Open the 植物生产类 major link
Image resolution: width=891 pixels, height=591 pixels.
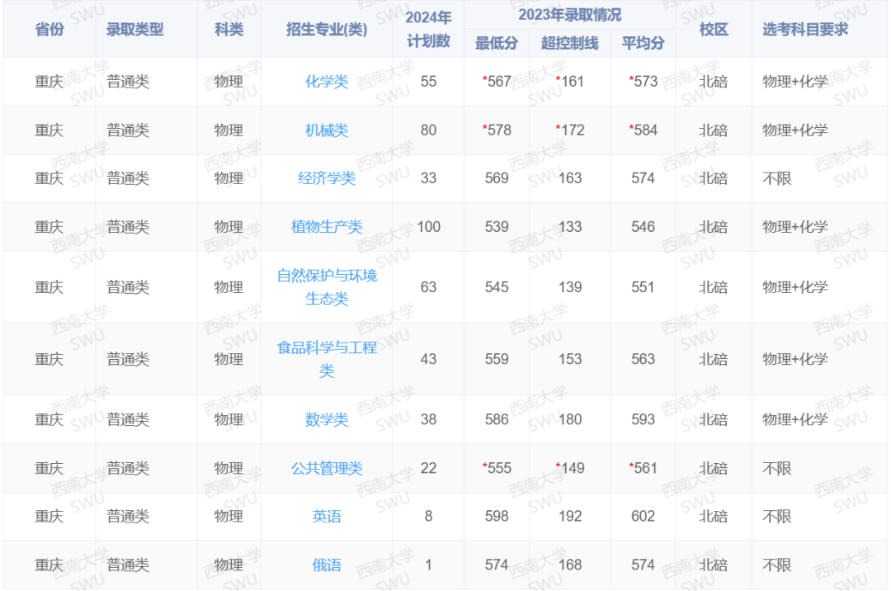[x=327, y=227]
